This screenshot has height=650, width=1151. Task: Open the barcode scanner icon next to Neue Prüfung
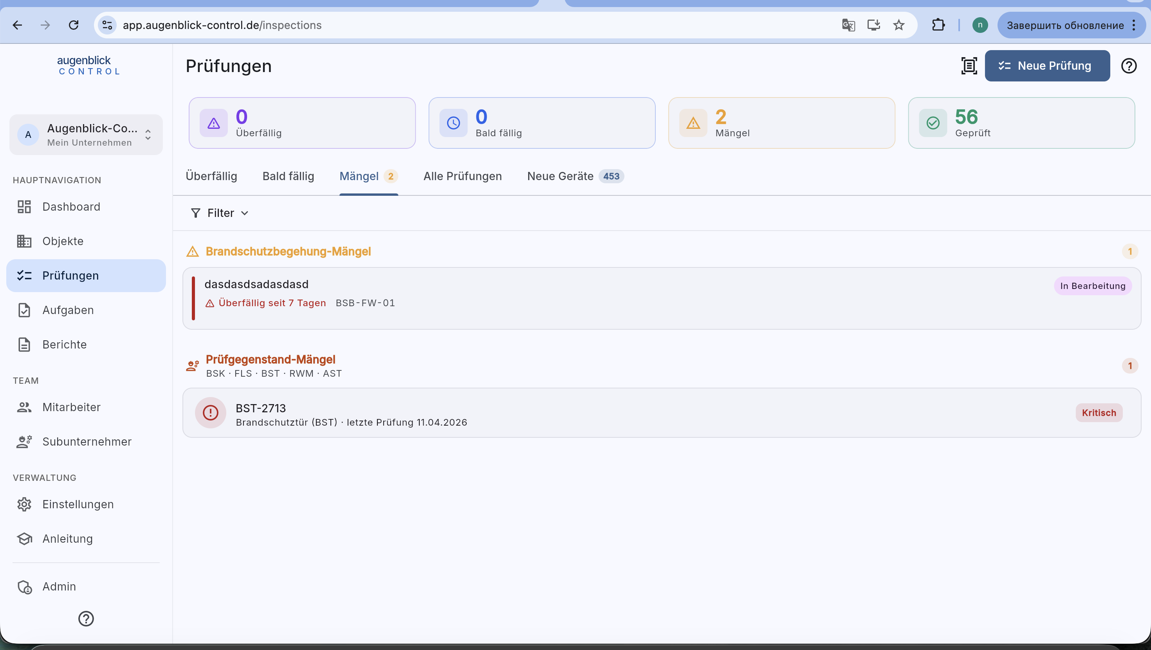point(969,66)
